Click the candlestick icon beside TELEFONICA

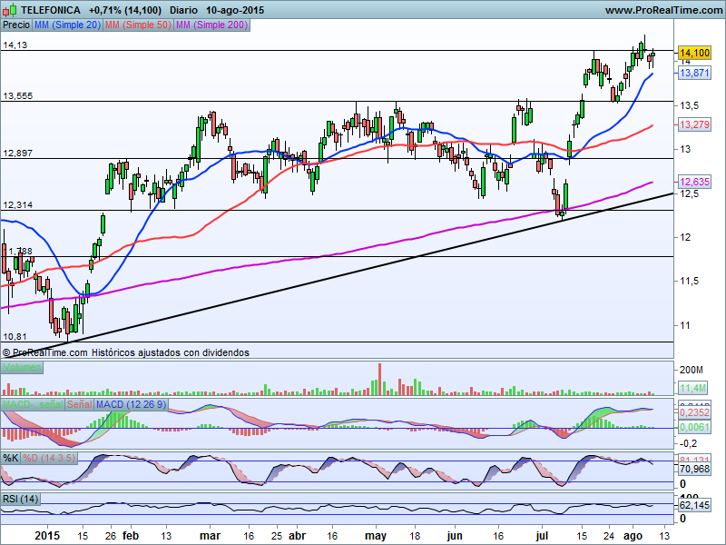click(10, 10)
